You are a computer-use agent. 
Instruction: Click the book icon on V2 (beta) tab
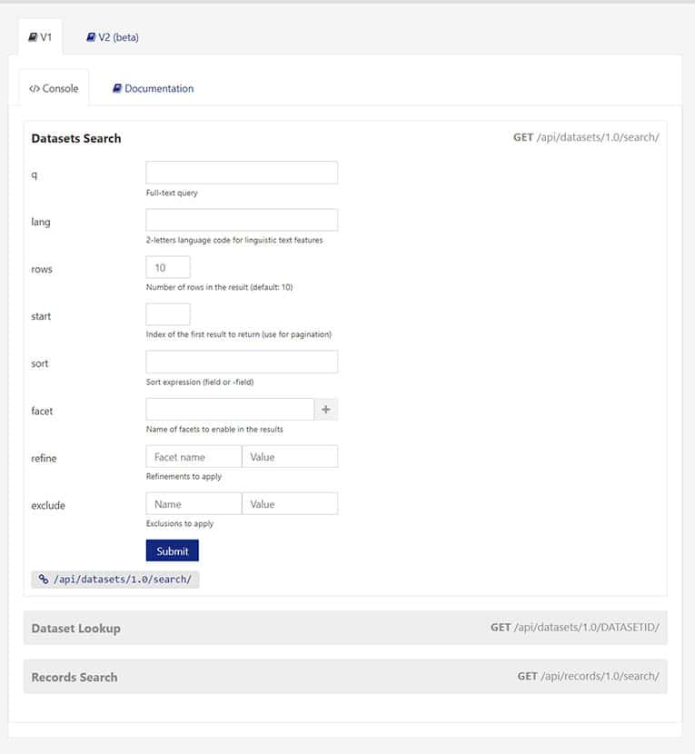coord(91,37)
